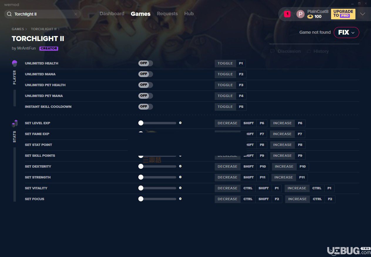The width and height of the screenshot is (371, 257).
Task: Expand the account menu chevron
Action: click(362, 14)
